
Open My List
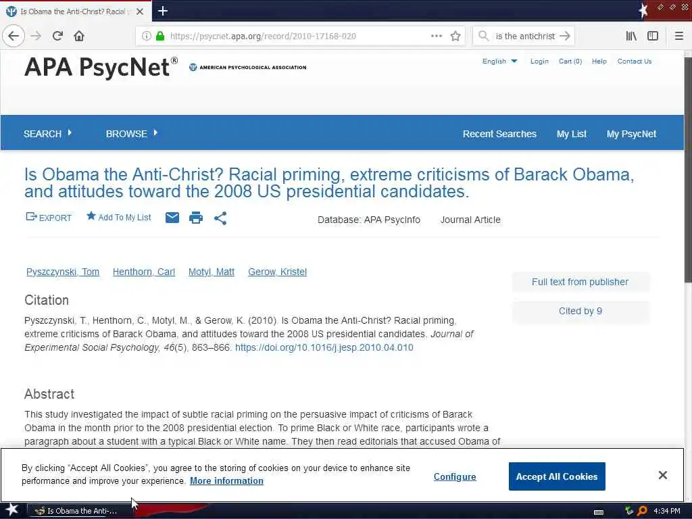(572, 134)
